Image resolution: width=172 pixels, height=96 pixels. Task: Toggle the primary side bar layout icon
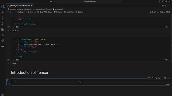tap(160, 2)
